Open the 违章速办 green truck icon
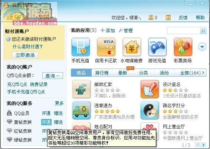 (x=81, y=110)
